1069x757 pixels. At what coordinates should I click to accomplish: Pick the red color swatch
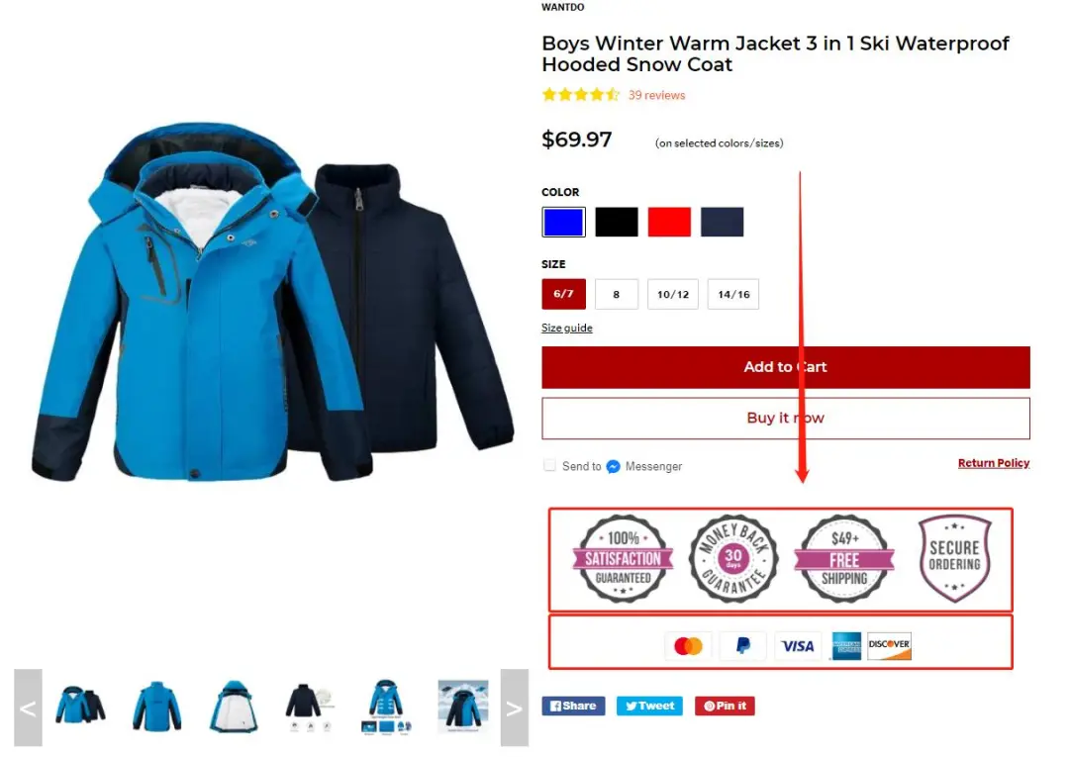coord(669,222)
